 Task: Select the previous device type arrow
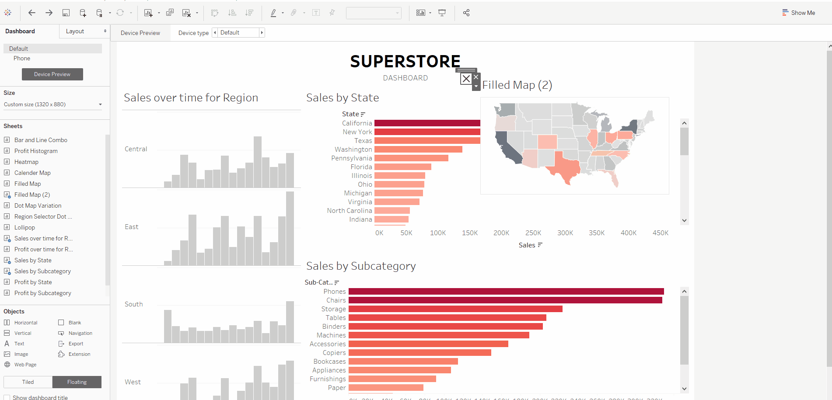tap(215, 33)
